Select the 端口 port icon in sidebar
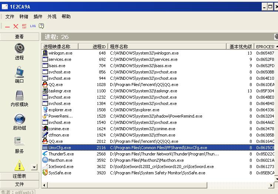The height and width of the screenshot is (194, 278). coord(19,72)
